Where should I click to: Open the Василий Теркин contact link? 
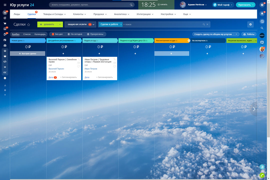tap(56, 69)
